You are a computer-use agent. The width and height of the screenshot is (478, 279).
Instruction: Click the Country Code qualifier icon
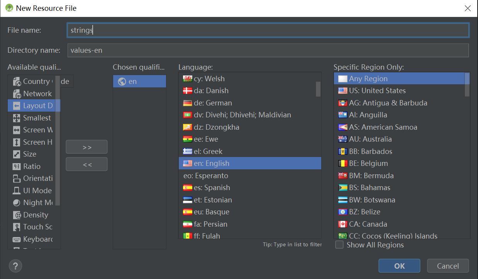pyautogui.click(x=17, y=82)
